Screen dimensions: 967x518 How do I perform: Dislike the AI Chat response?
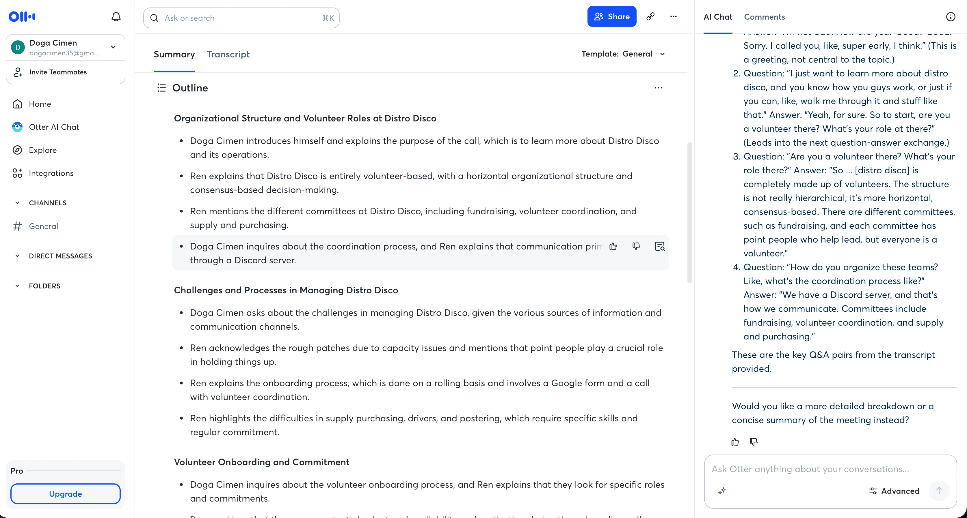tap(753, 442)
